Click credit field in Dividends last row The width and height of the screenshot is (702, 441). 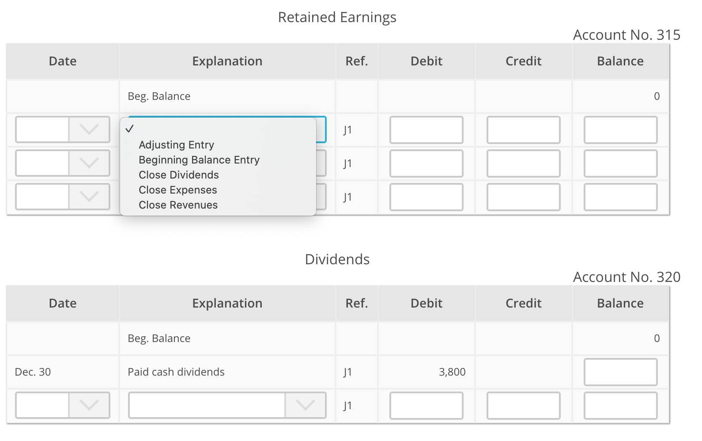click(x=524, y=406)
